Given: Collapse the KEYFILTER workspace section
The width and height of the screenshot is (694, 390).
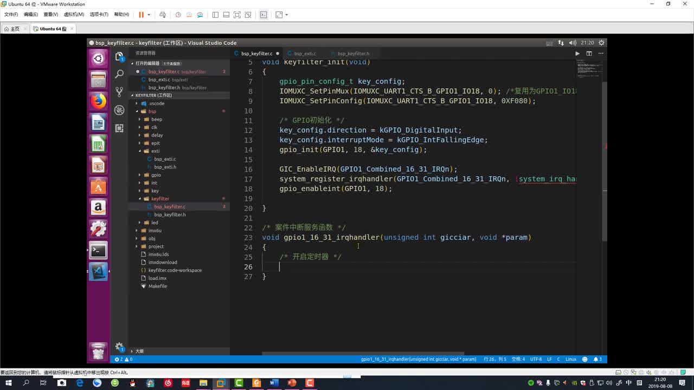Looking at the screenshot, I should pos(132,95).
